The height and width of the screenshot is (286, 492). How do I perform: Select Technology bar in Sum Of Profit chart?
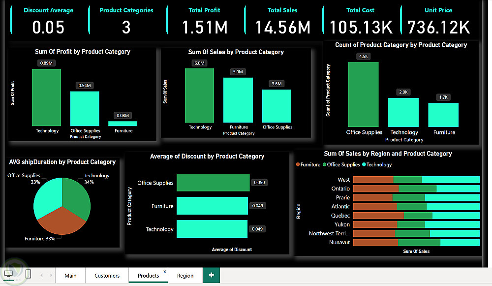(x=46, y=97)
